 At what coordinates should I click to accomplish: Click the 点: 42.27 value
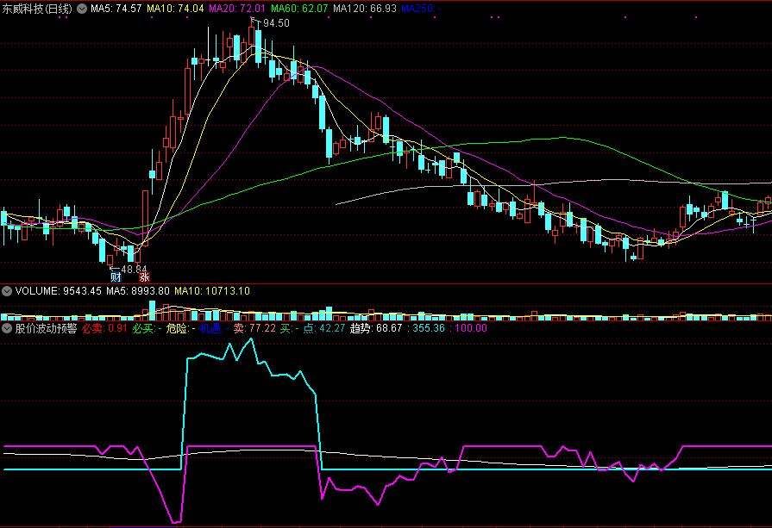324,328
